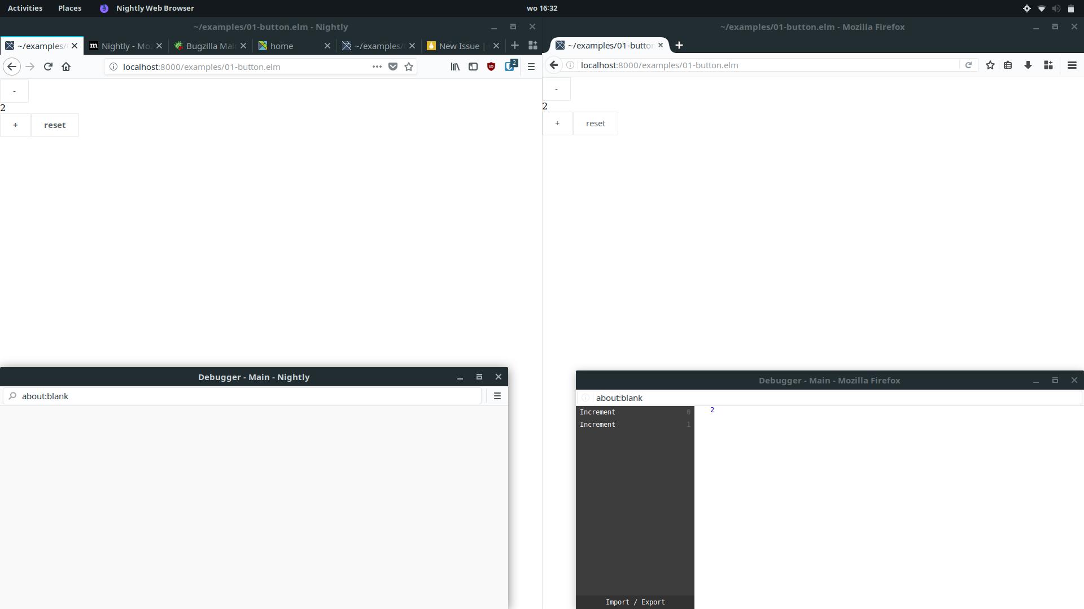Open the page actions three-dots menu
This screenshot has height=609, width=1084.
coord(377,67)
